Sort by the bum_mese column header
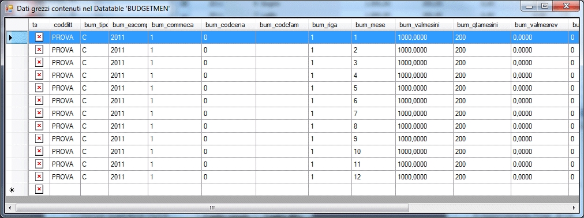This screenshot has width=584, height=218. click(373, 25)
